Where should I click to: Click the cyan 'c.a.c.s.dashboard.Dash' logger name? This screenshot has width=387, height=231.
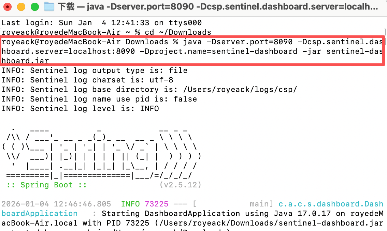point(331,204)
